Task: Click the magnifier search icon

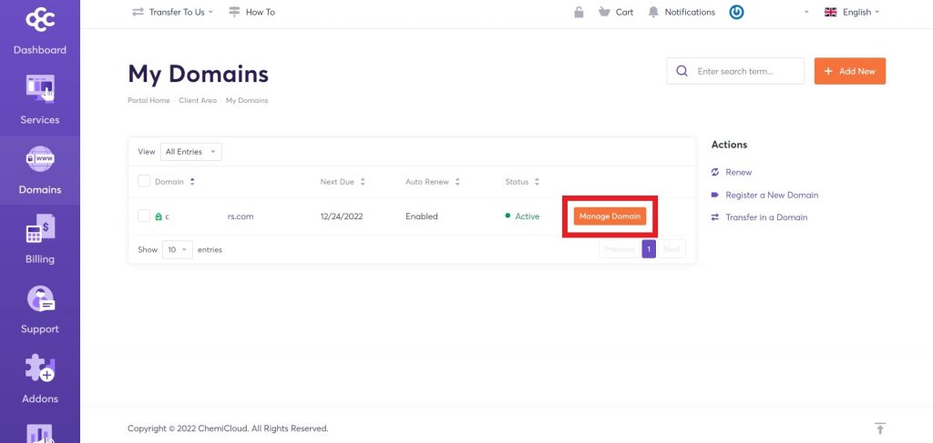Action: click(682, 71)
